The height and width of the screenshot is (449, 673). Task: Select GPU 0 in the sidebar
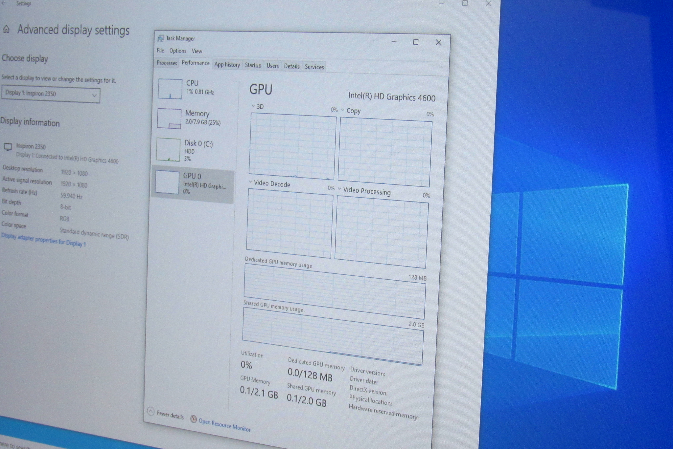point(192,184)
